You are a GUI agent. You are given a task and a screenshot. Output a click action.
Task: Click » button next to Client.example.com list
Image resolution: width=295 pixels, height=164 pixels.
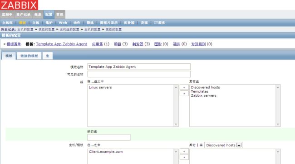click(x=184, y=157)
